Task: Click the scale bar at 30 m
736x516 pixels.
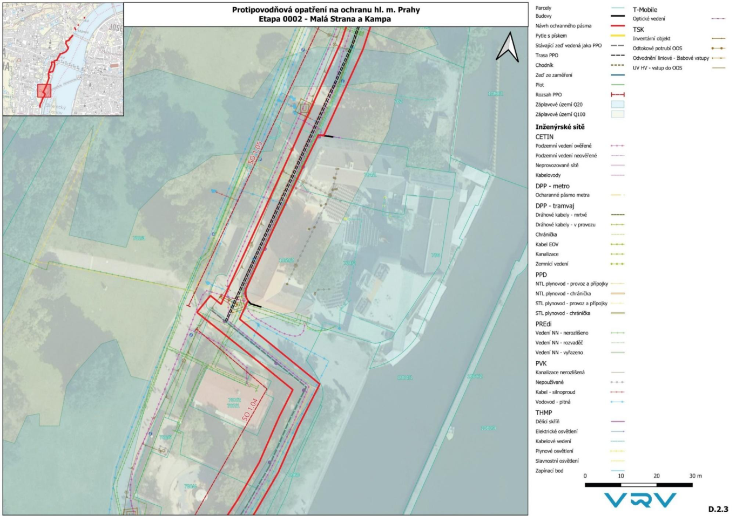Action: coord(695,476)
